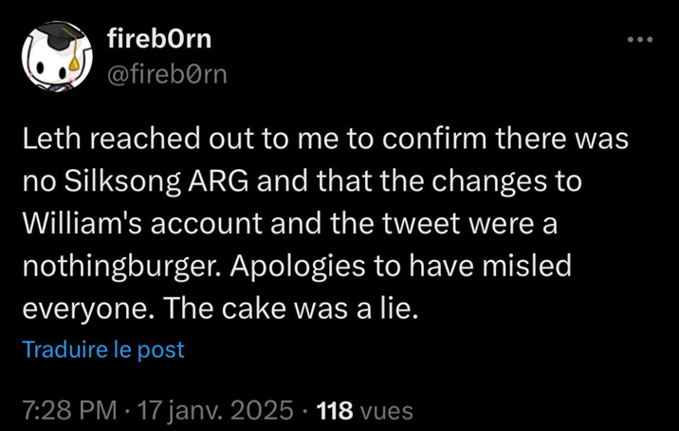Open the 7:28 PM timestamp link
The height and width of the screenshot is (431, 679).
click(70, 410)
